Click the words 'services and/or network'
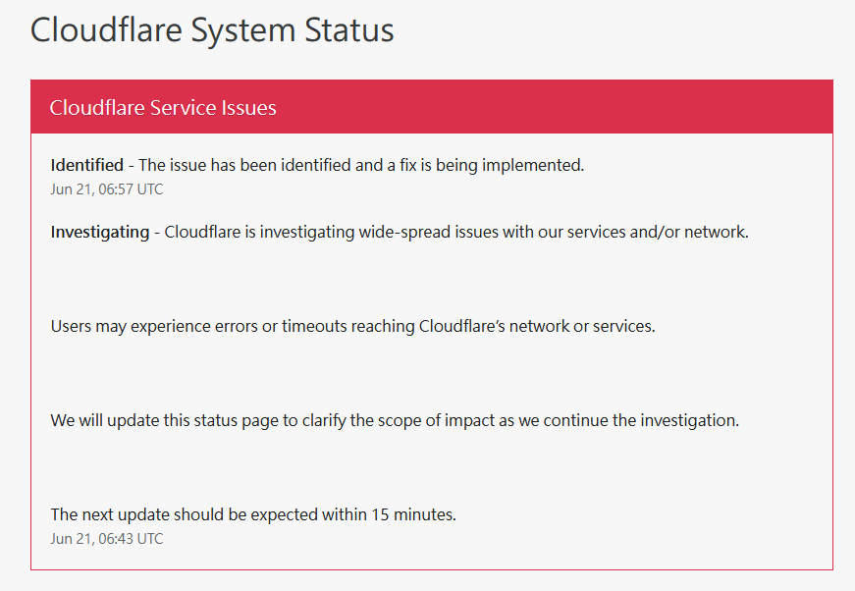 pos(658,233)
